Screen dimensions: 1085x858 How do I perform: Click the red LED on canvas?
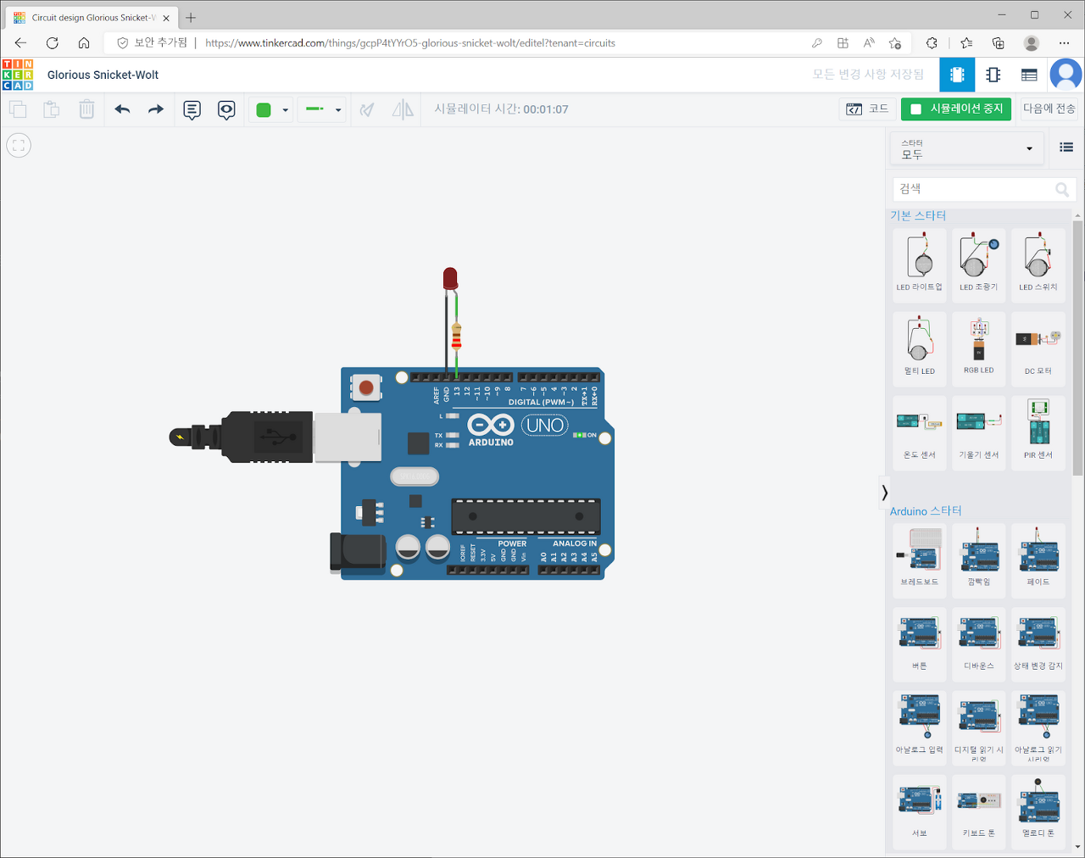pos(450,278)
